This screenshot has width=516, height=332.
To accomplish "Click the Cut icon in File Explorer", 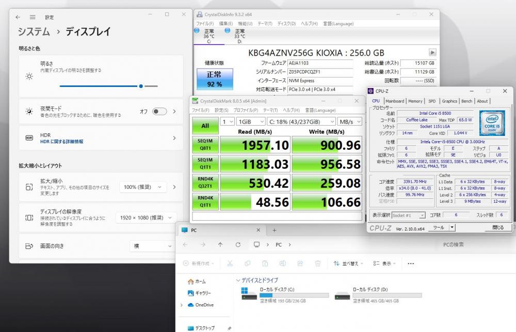I will pos(230,264).
